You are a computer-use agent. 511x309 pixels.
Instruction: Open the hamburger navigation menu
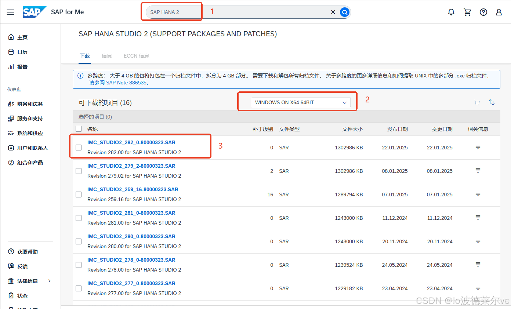pyautogui.click(x=10, y=12)
